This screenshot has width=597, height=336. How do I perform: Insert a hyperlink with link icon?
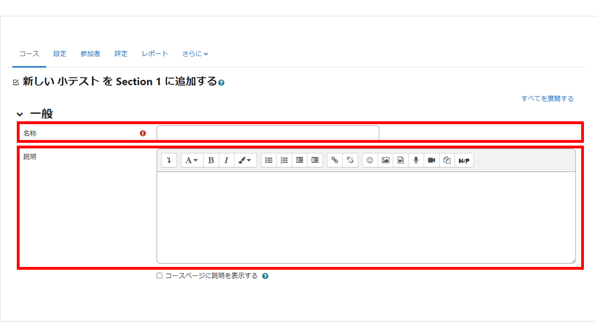pyautogui.click(x=334, y=160)
